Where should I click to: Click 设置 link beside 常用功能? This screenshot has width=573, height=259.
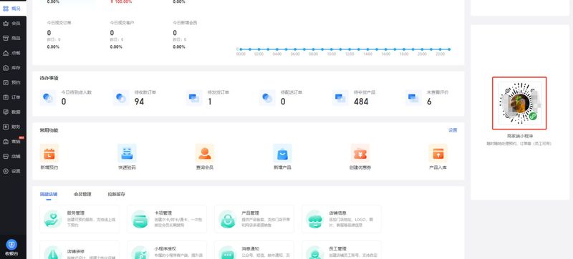[x=453, y=130]
